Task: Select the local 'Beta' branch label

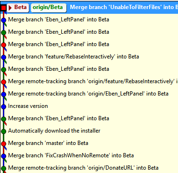Action: [18, 8]
